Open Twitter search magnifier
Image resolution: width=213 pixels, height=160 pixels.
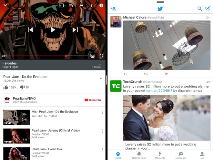point(200,9)
